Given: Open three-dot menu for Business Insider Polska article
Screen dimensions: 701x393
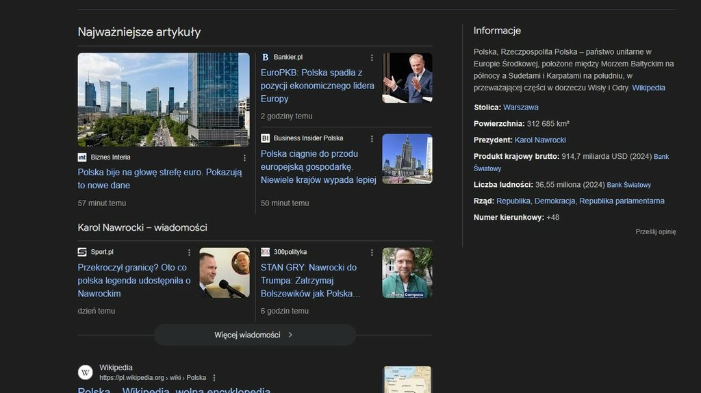Looking at the screenshot, I should (x=372, y=138).
